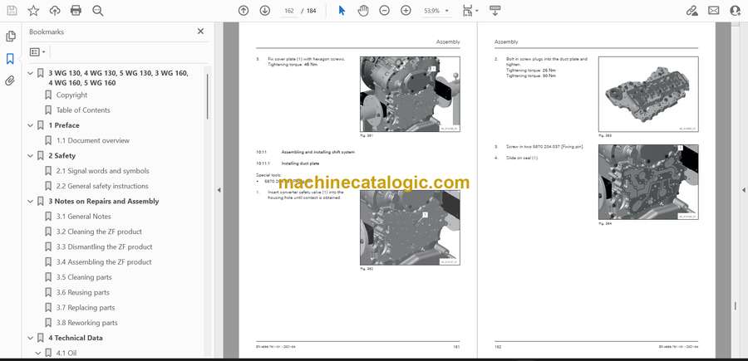This screenshot has height=361, width=748.
Task: Open 3.2 Cleaning the ZF product
Action: (x=99, y=232)
